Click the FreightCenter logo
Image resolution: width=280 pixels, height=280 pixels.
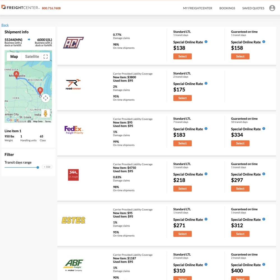(20, 8)
